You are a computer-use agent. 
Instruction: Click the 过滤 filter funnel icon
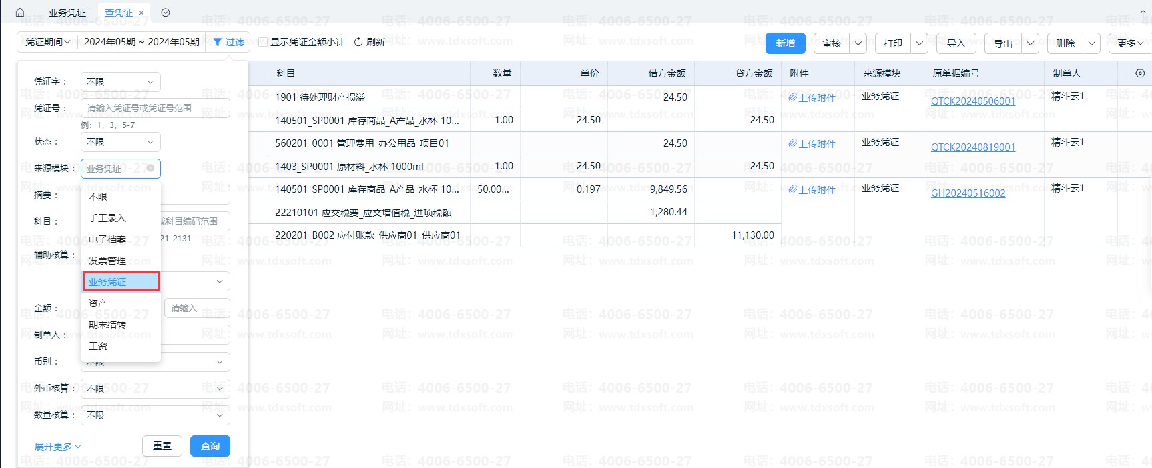[218, 42]
